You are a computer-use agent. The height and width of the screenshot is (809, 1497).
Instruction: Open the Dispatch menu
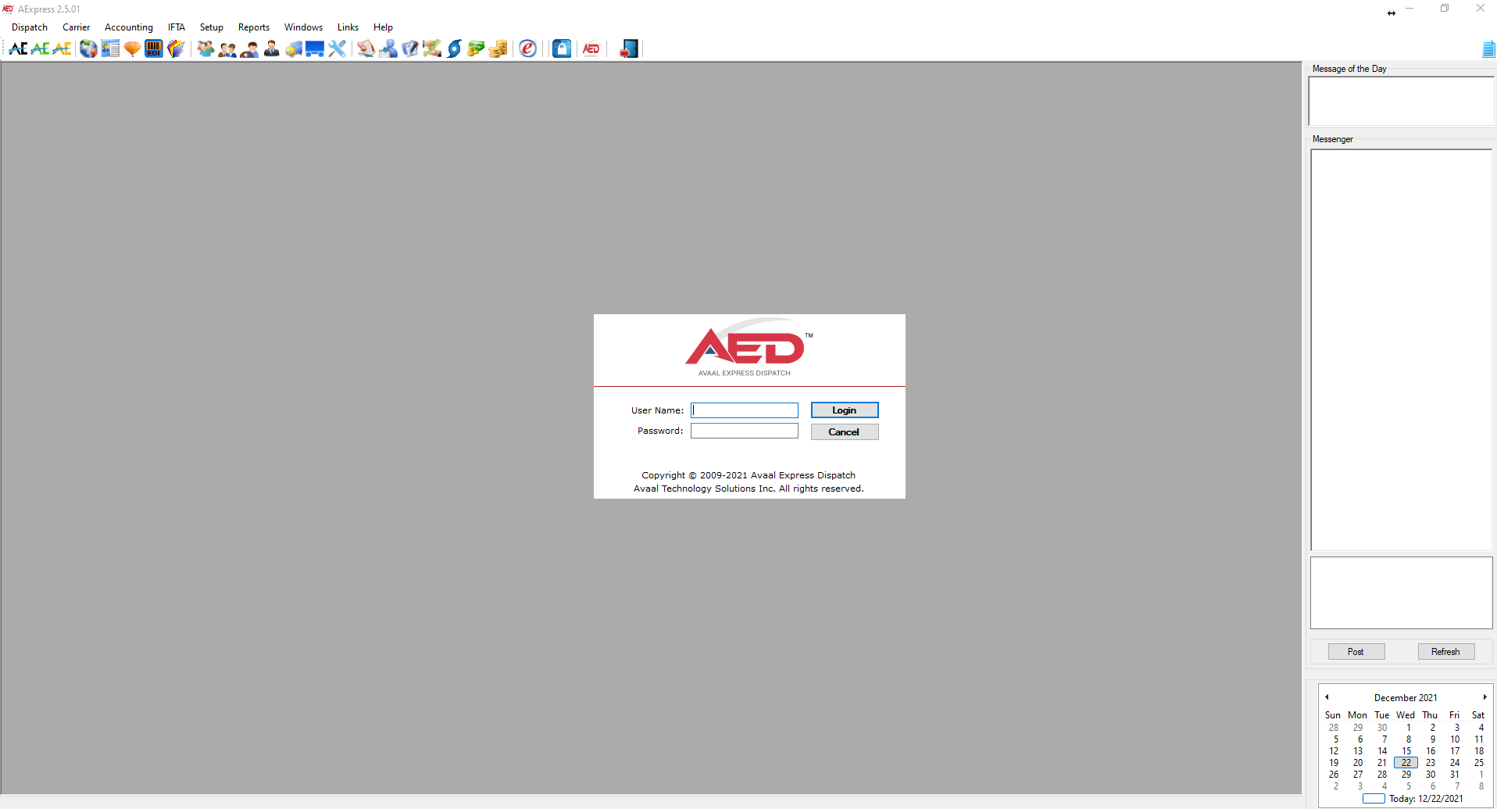click(29, 27)
